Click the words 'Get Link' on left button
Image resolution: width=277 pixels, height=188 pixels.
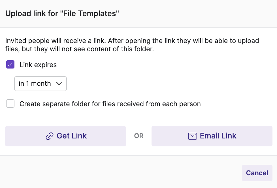[72, 136]
